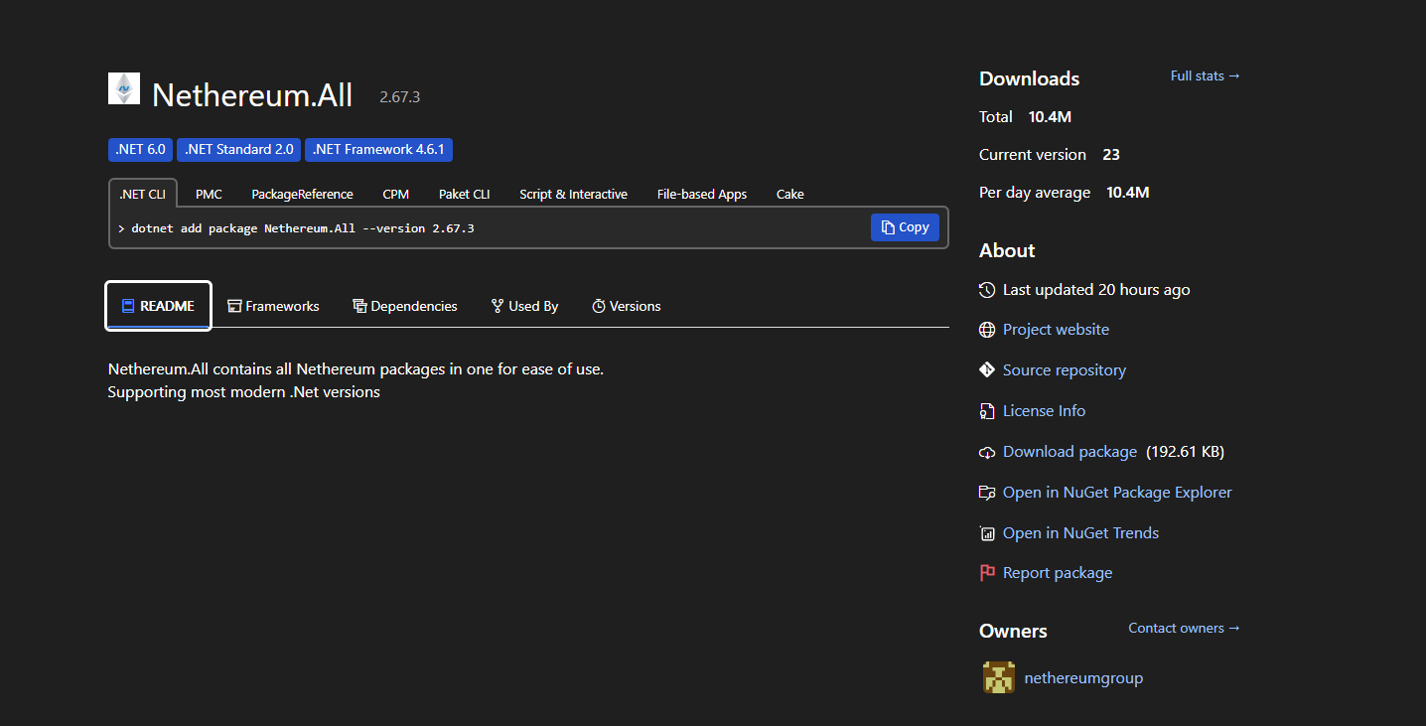Click the Contact owners link

tap(1184, 628)
